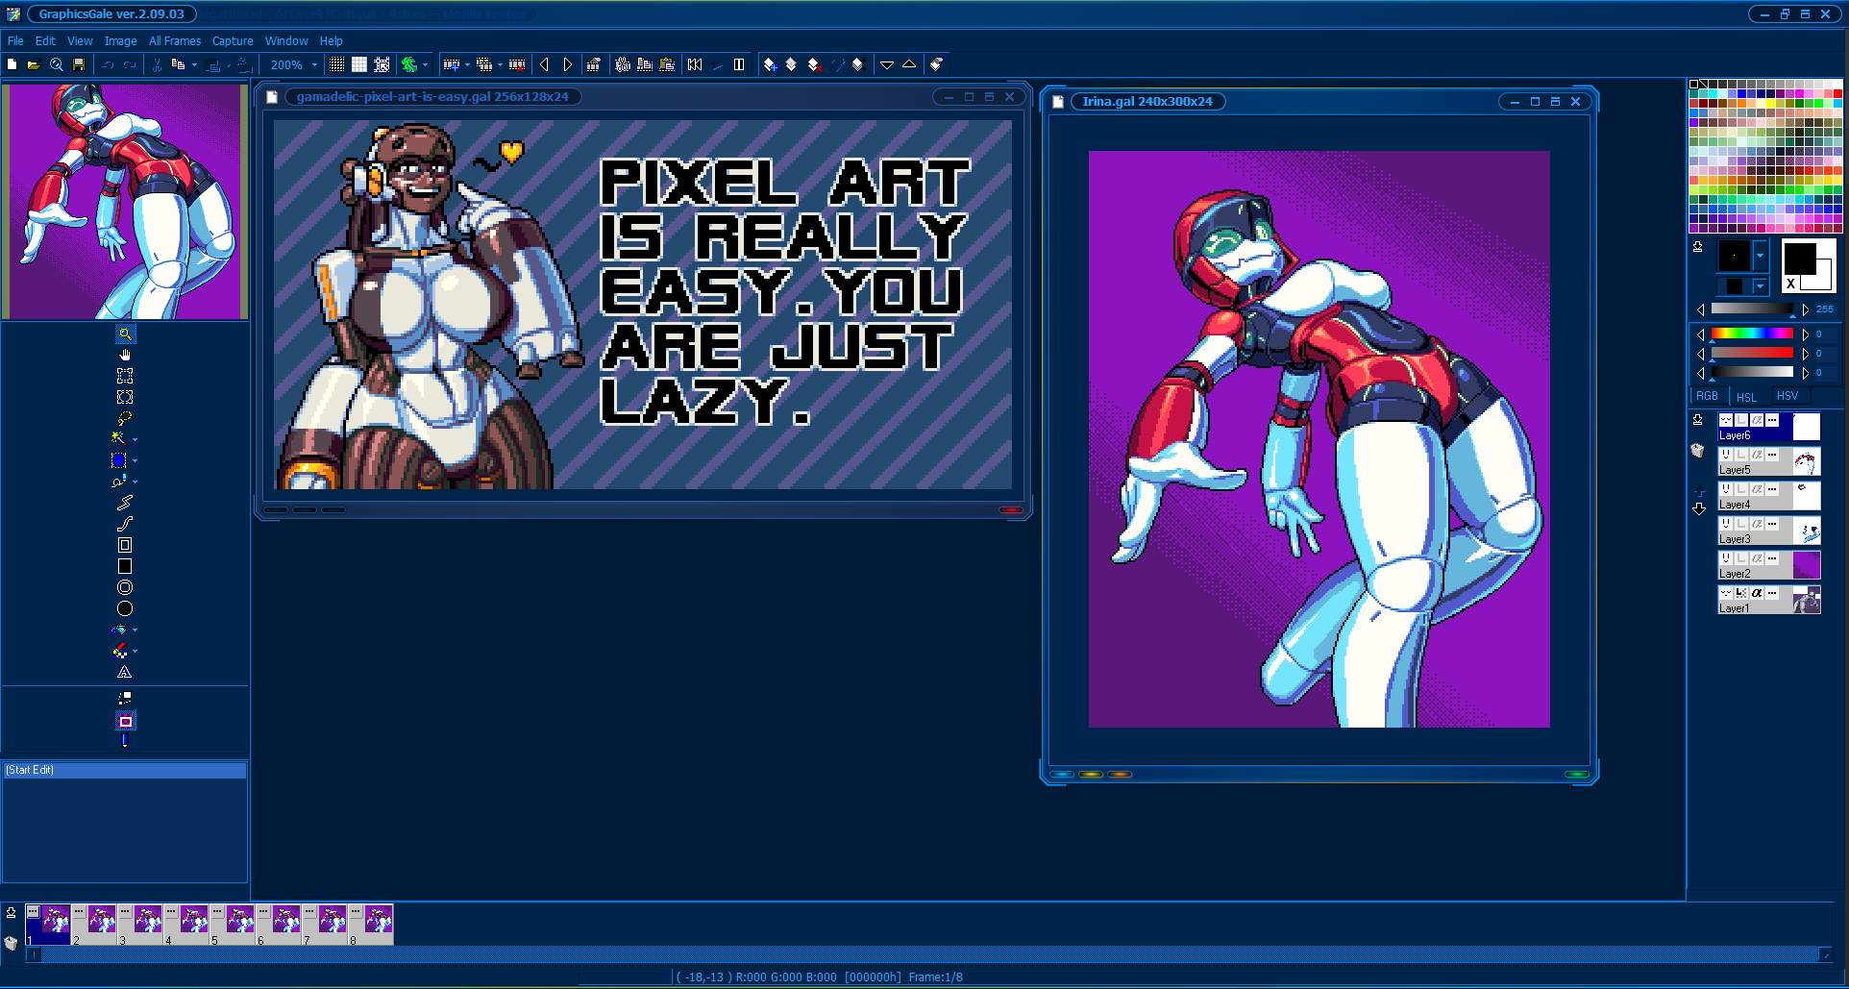Click the trash icon beside layers

[1698, 451]
